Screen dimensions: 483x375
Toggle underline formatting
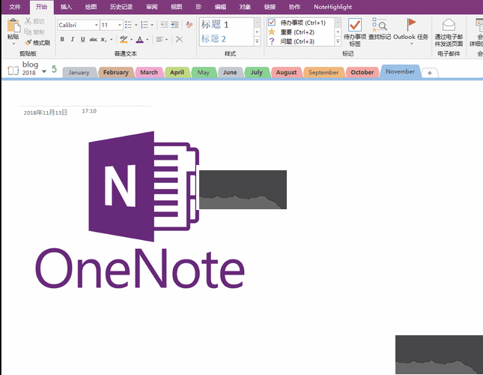pos(82,39)
